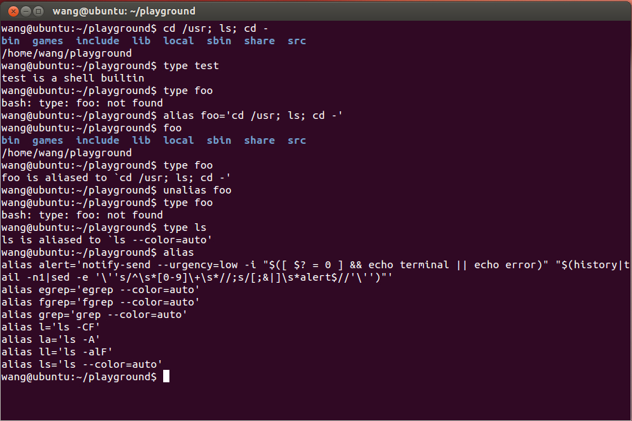Click the blinking cursor block at last prompt

coord(166,376)
